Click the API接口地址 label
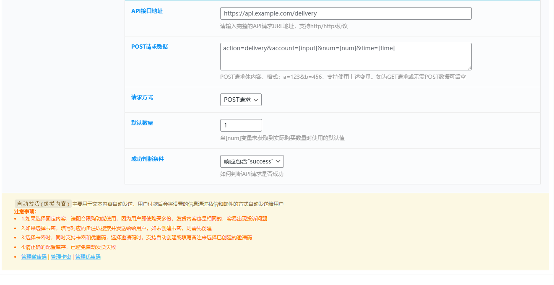 (x=147, y=11)
